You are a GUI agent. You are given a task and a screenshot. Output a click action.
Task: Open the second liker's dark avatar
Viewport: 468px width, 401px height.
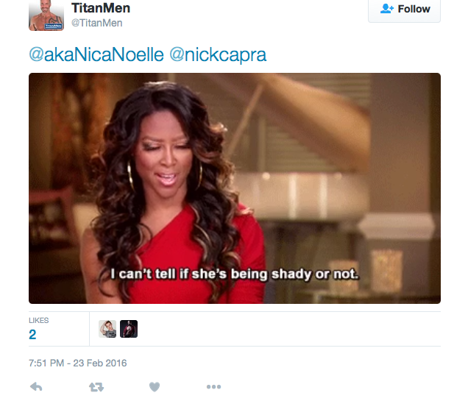pyautogui.click(x=129, y=329)
